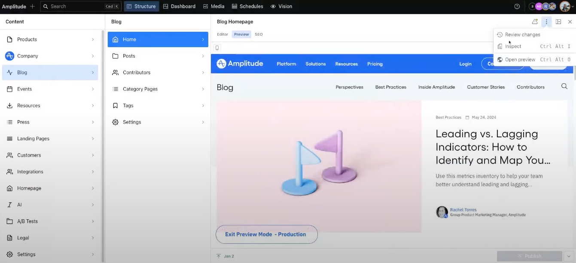The width and height of the screenshot is (576, 263).
Task: Switch to the Media tab
Action: click(214, 6)
